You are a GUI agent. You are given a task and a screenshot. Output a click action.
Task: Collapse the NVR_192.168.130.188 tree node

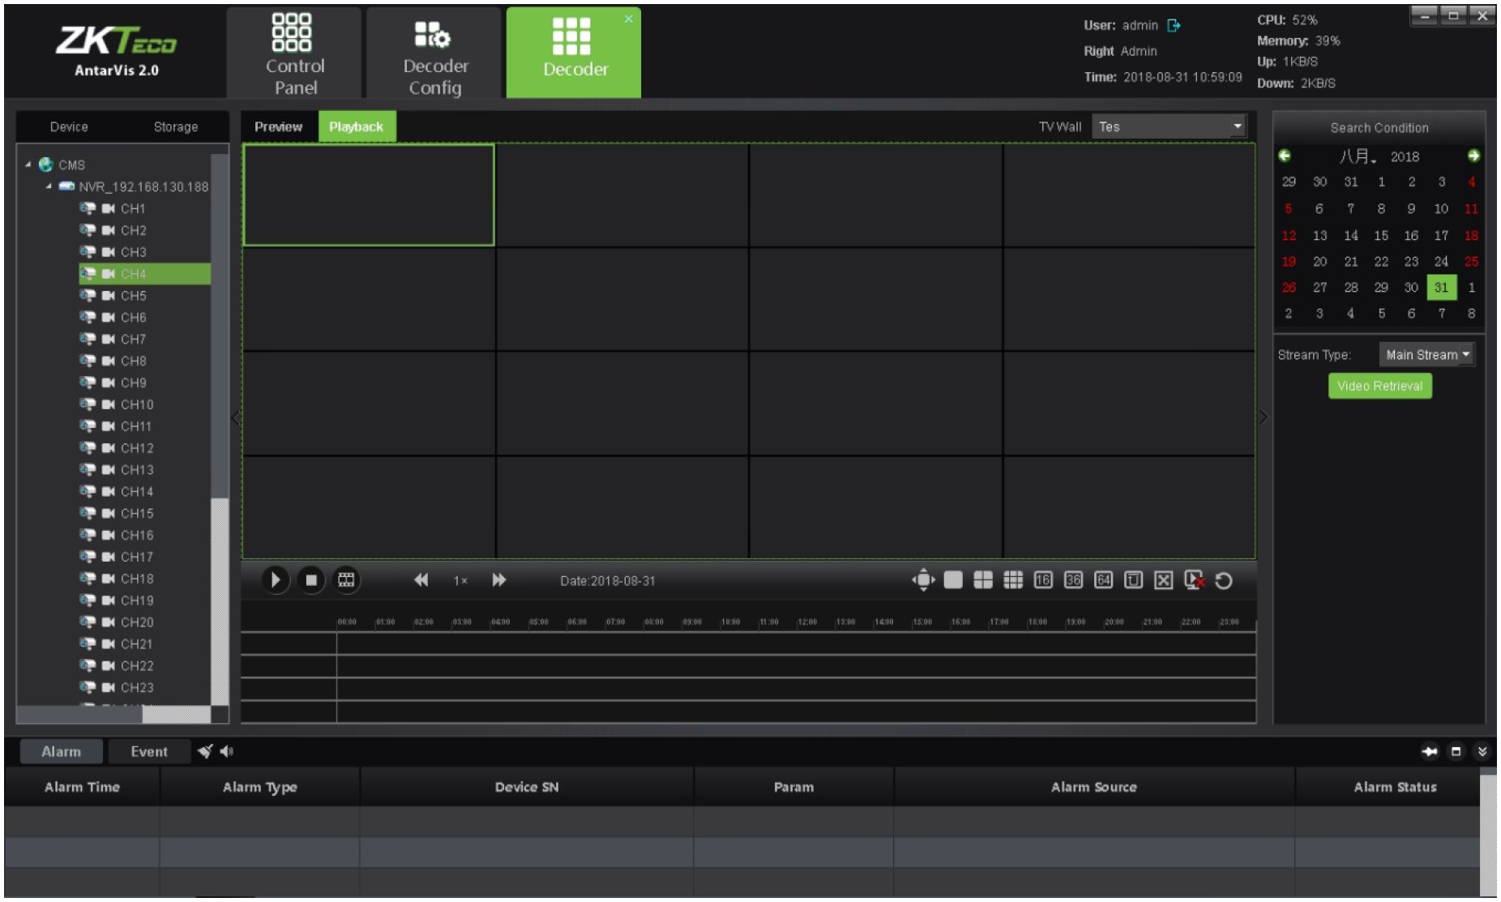point(49,187)
